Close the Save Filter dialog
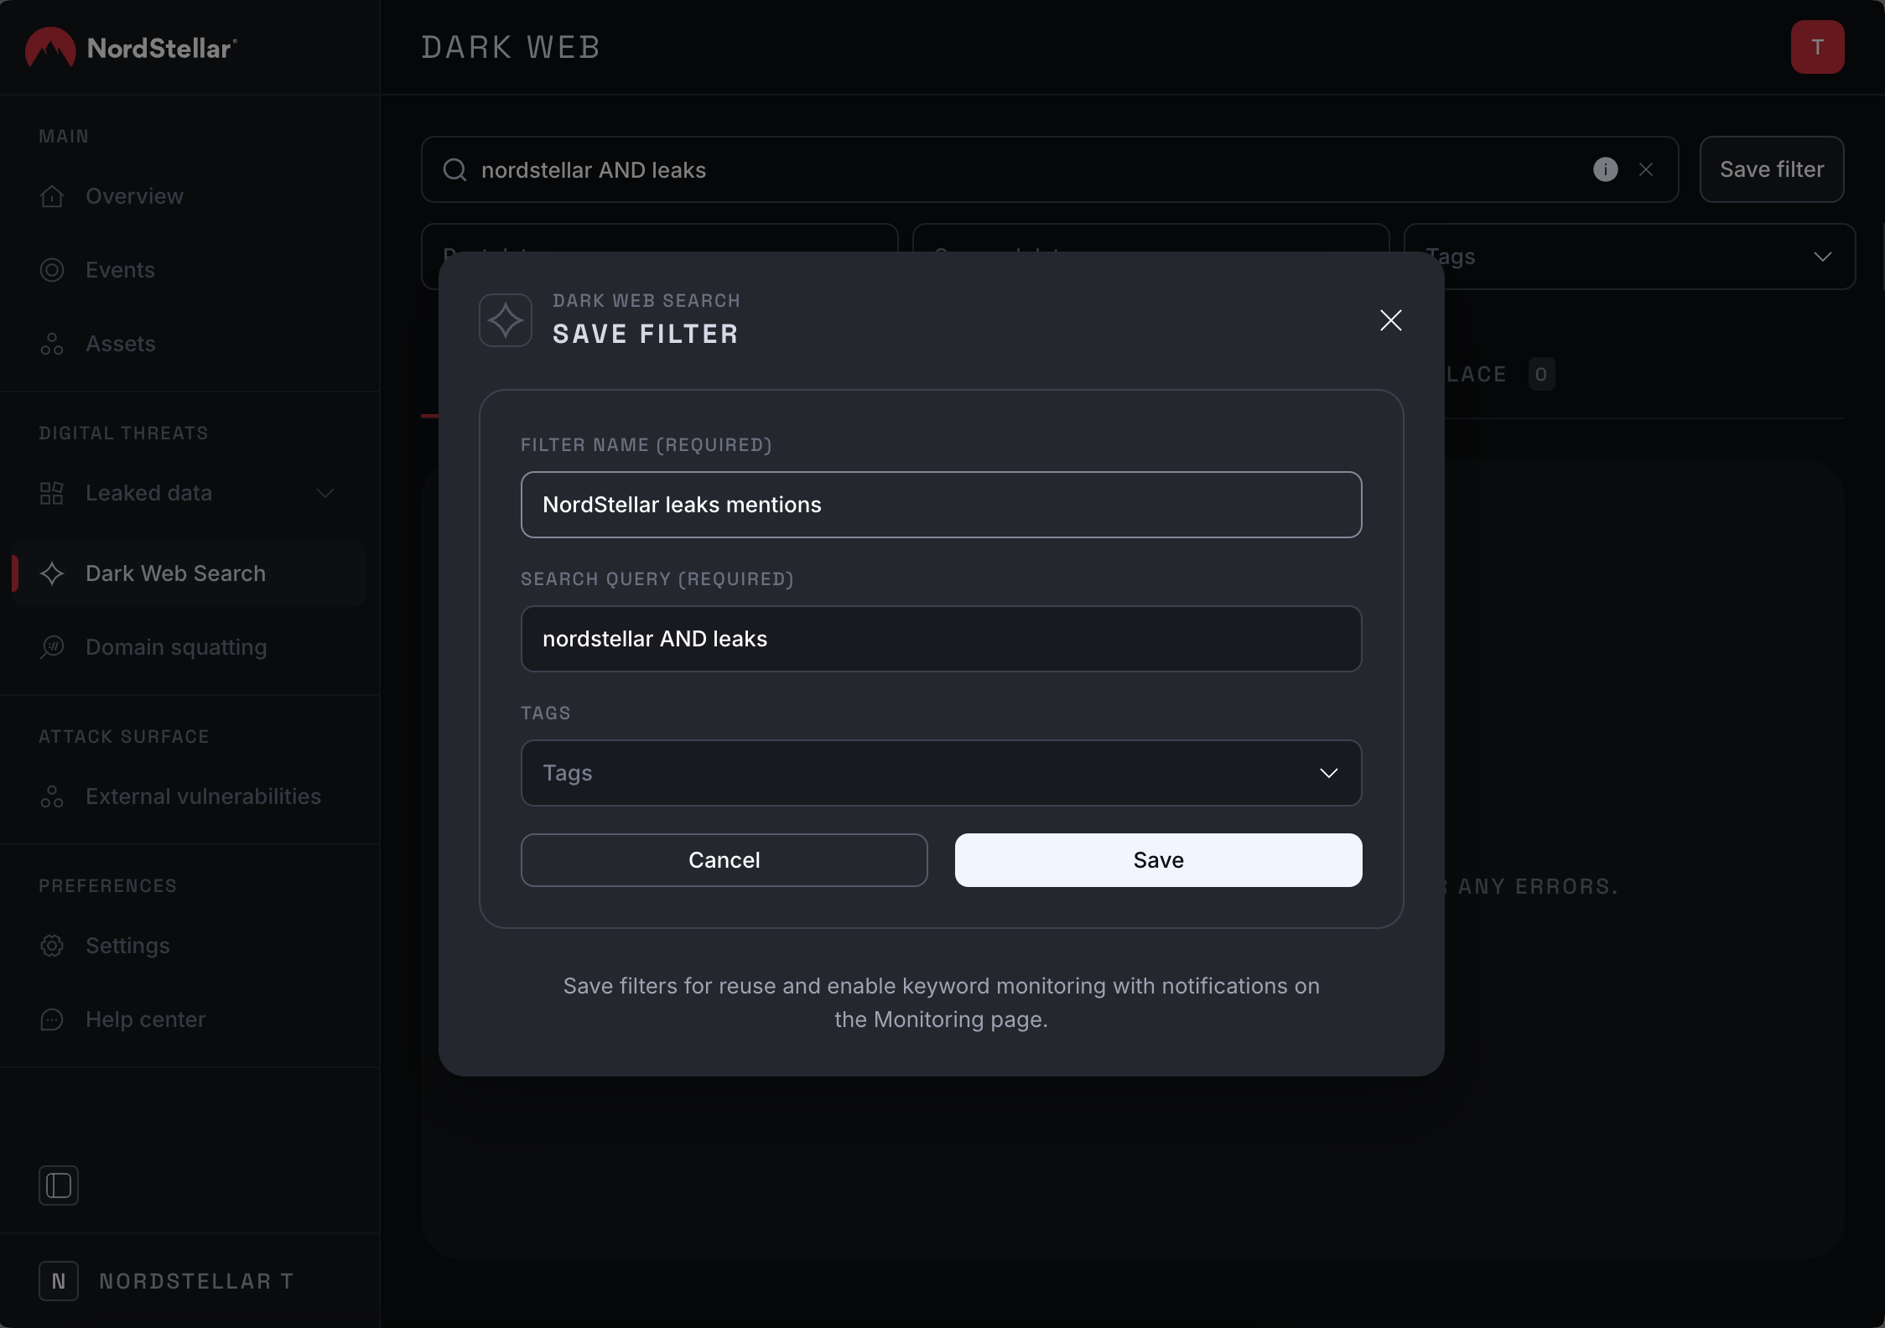The image size is (1885, 1328). tap(1391, 320)
